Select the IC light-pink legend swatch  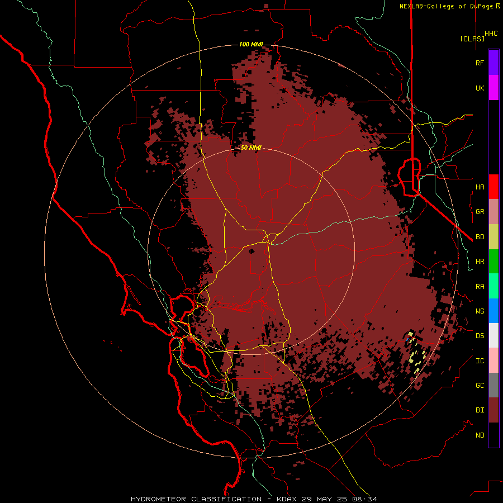[493, 360]
